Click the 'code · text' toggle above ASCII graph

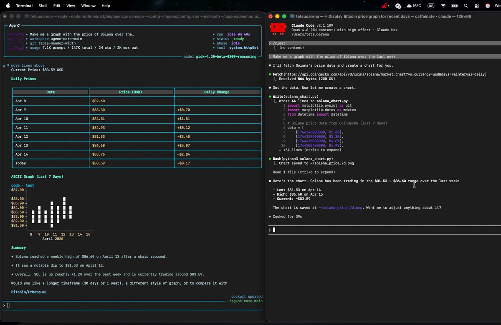[x=23, y=185]
